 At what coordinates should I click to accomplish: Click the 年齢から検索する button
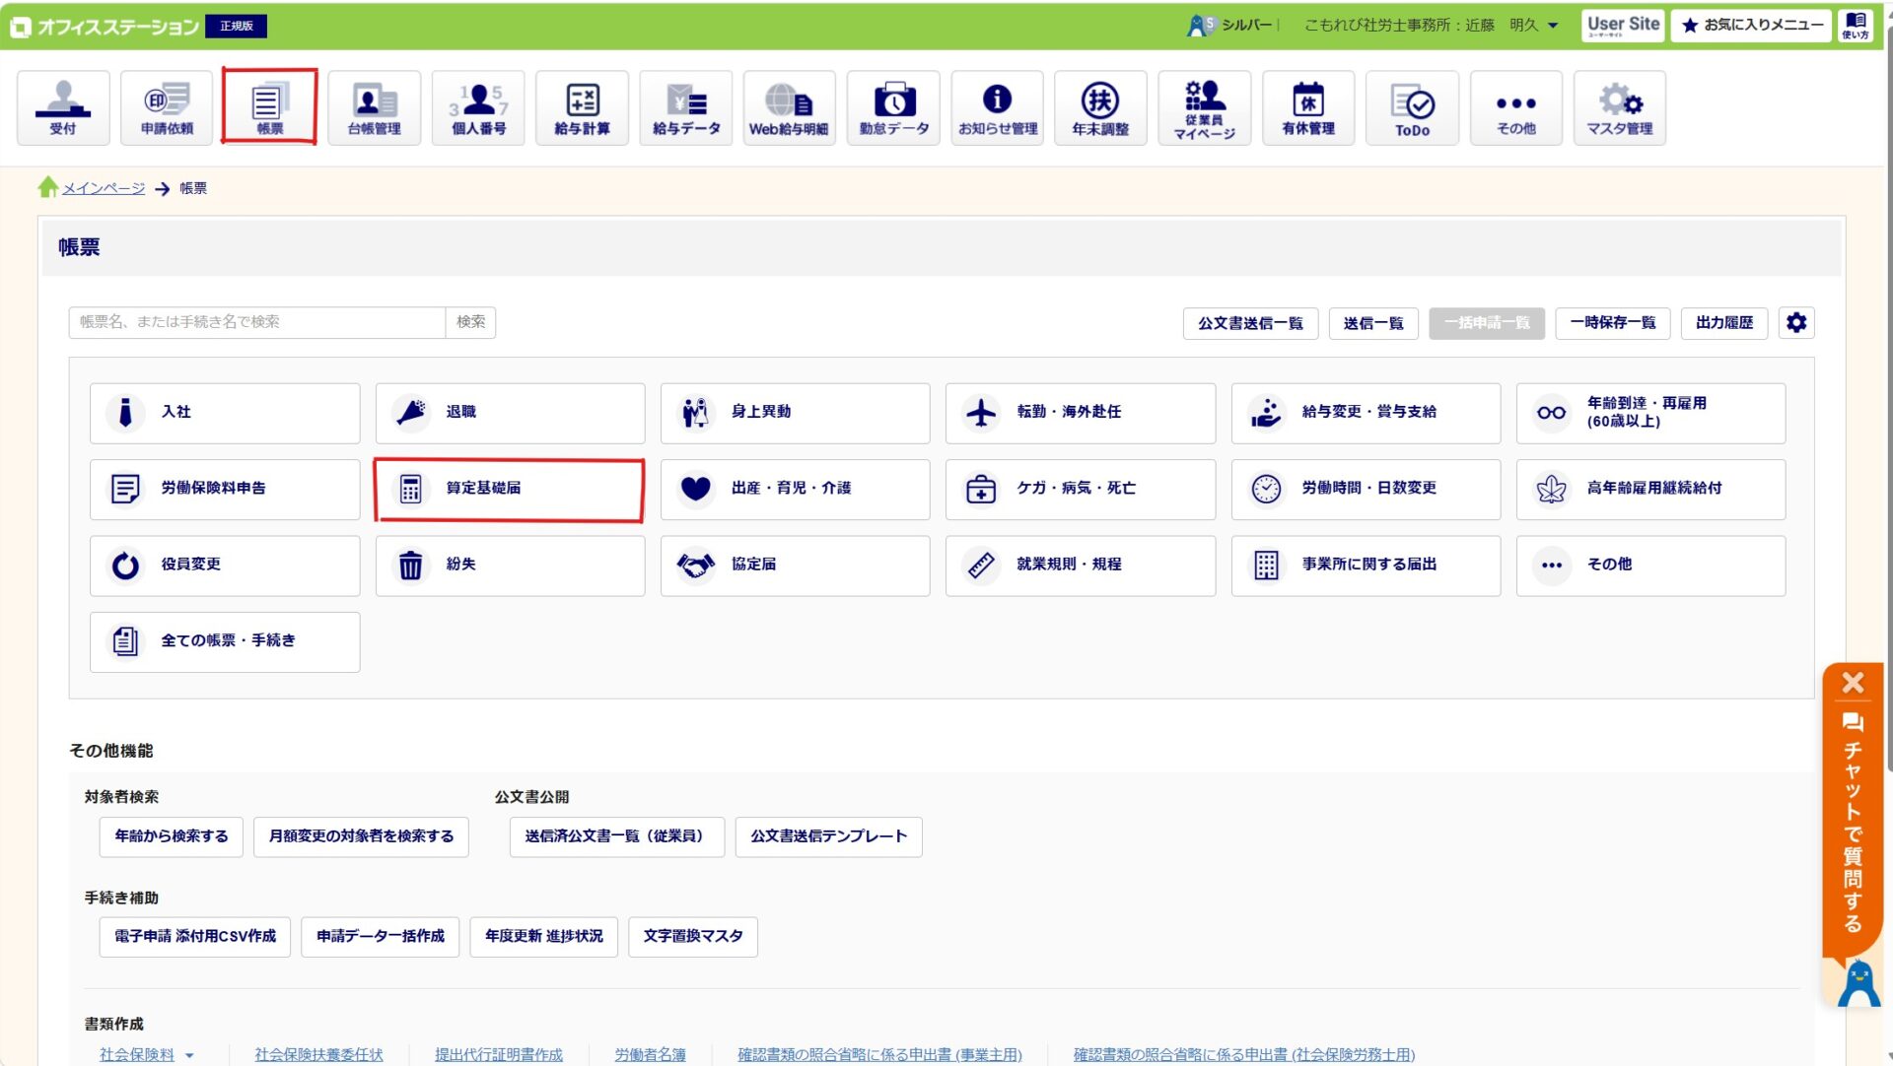pos(171,836)
